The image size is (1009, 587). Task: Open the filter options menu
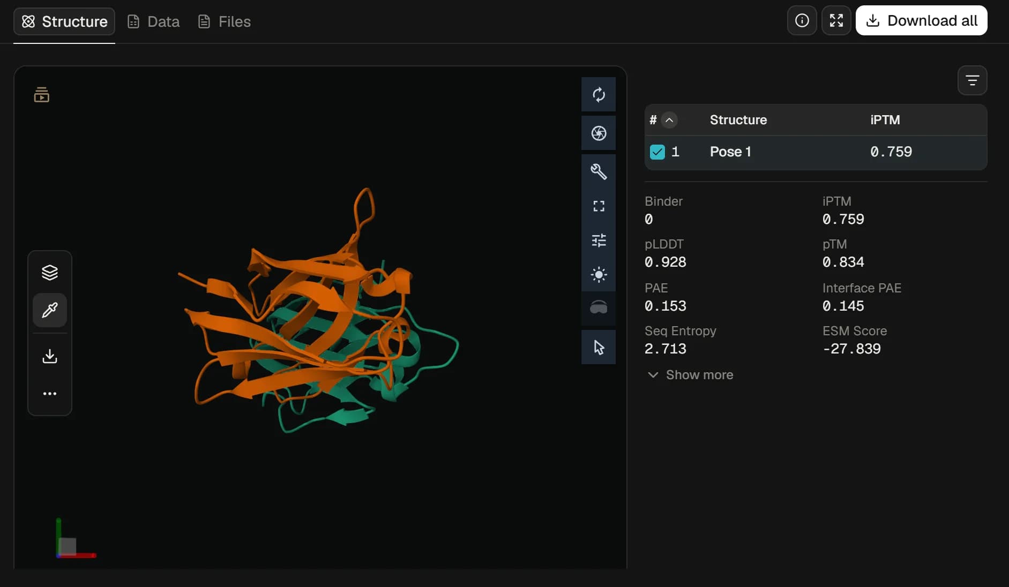click(972, 80)
